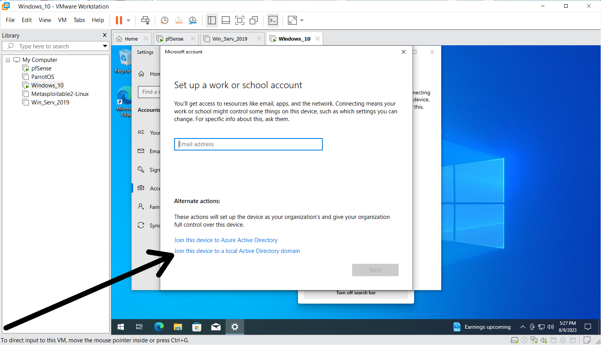Enter full screen mode icon
This screenshot has width=601, height=345.
240,20
